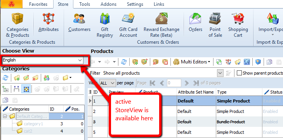Switch to the Settings tab
This screenshot has height=140, width=283.
[x=135, y=4]
